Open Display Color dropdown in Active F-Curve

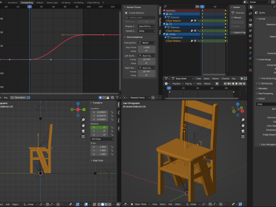(147, 26)
